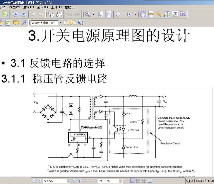Click the fit width icon

pos(109,14)
